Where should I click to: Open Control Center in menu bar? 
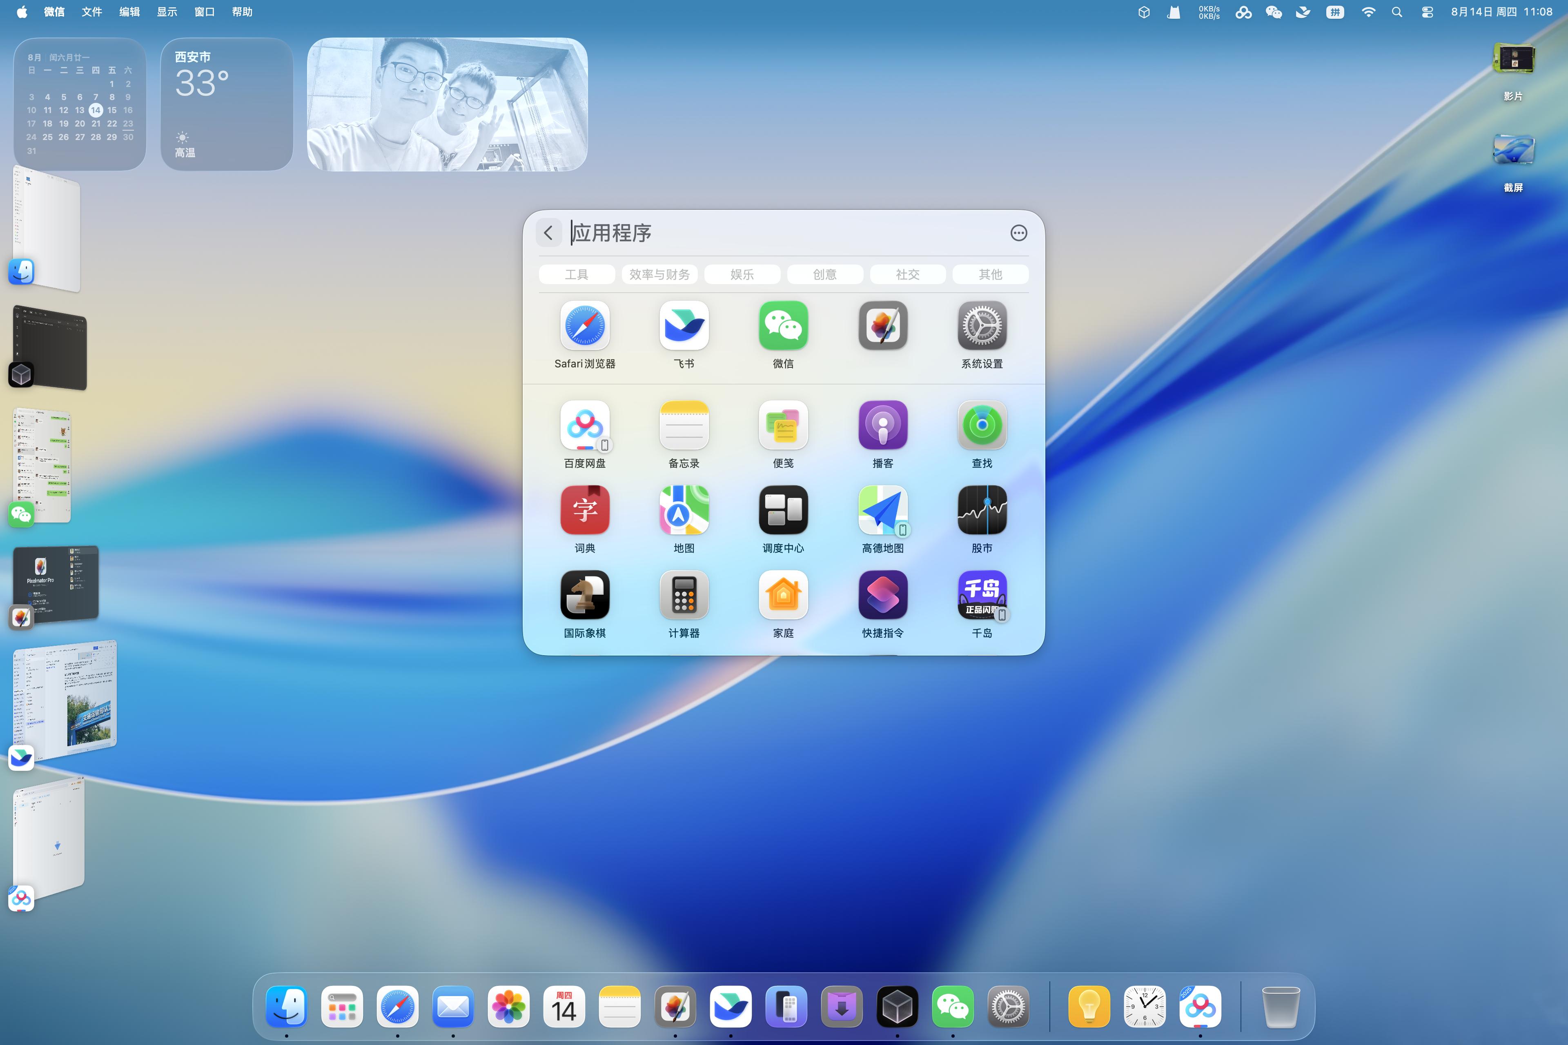click(x=1427, y=12)
